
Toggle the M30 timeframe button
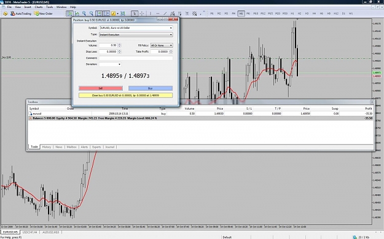pos(285,13)
